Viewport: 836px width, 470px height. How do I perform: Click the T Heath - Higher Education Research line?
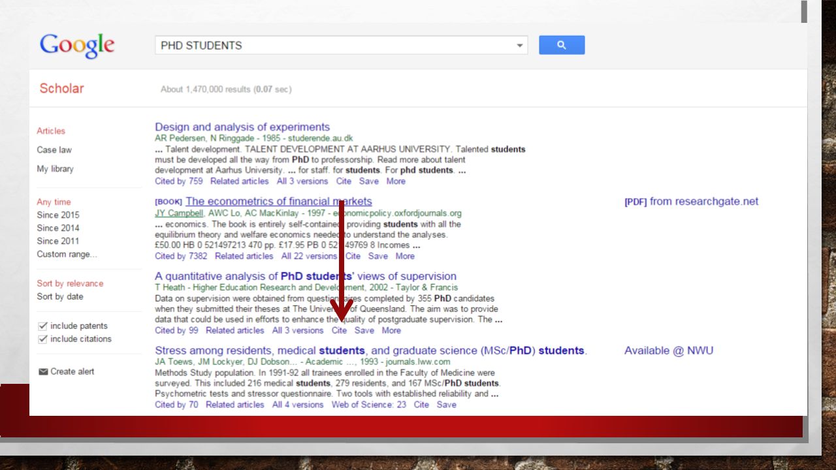click(306, 287)
